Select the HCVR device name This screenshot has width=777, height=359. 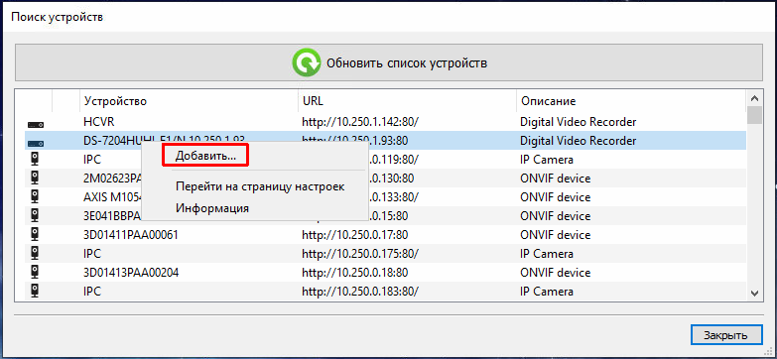pyautogui.click(x=99, y=122)
